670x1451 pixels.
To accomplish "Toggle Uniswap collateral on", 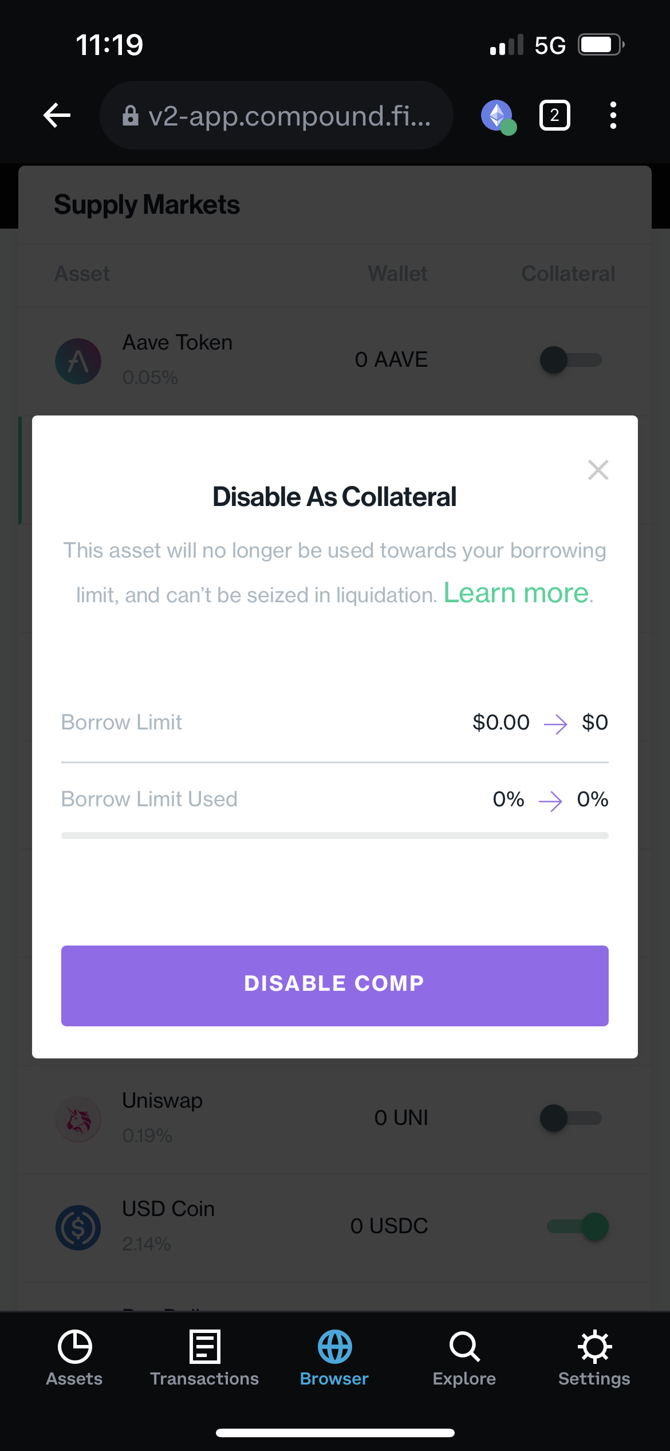I will (572, 1118).
